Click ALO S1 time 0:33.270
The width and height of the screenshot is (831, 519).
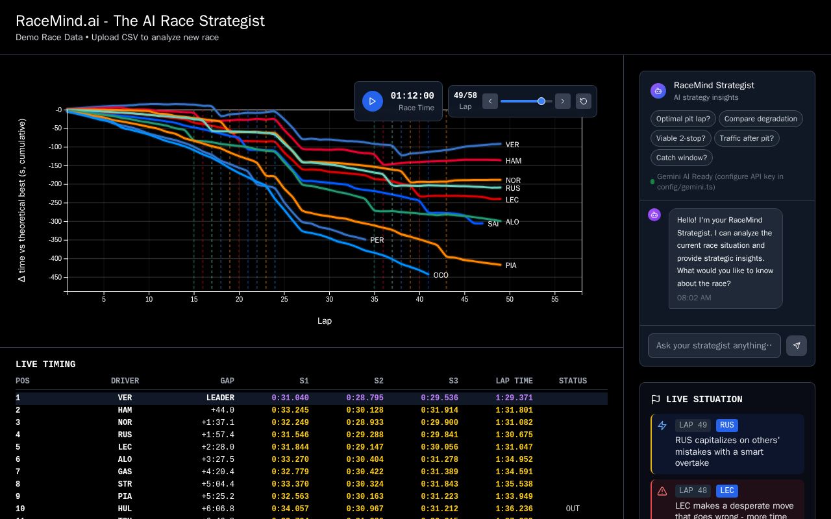[290, 460]
